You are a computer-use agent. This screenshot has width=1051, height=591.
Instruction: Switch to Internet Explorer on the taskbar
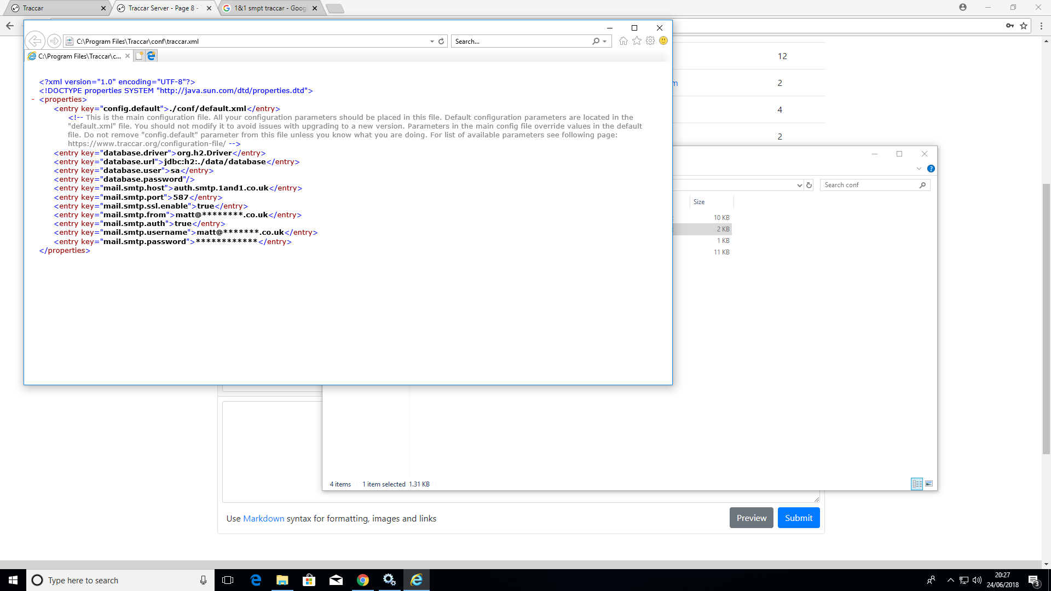417,580
